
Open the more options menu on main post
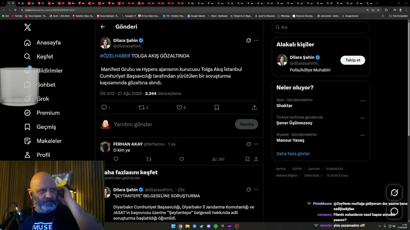click(x=256, y=41)
